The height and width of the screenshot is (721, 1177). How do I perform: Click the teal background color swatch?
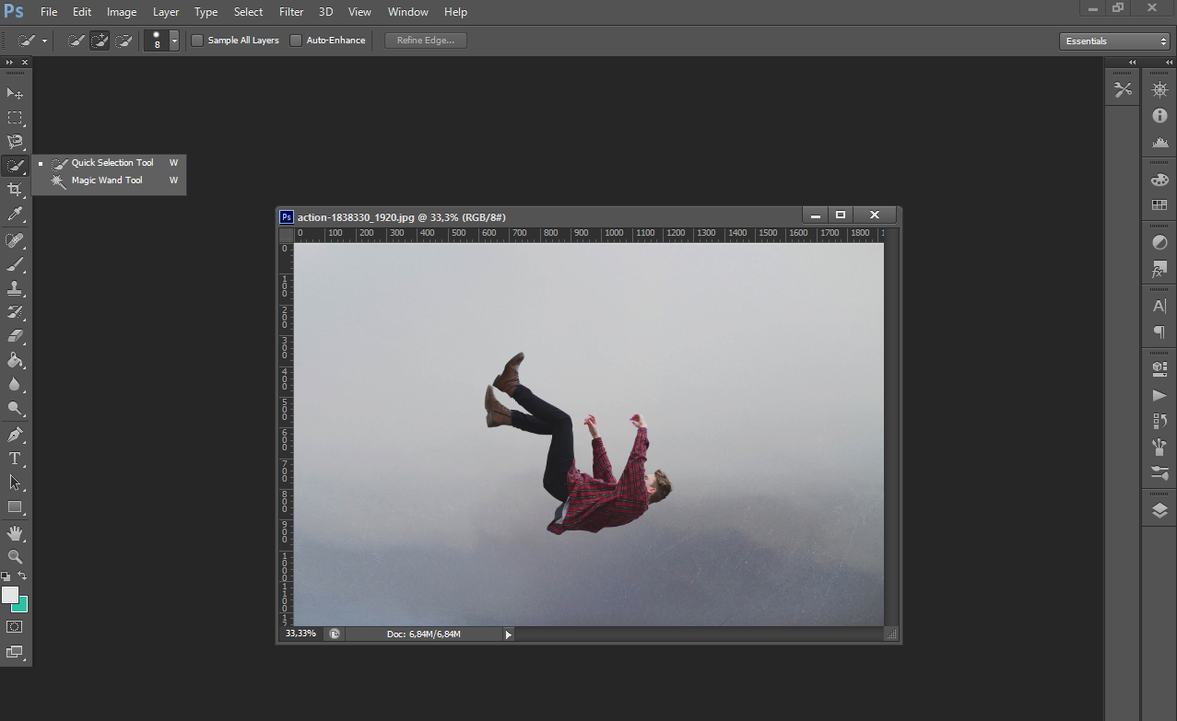(22, 606)
